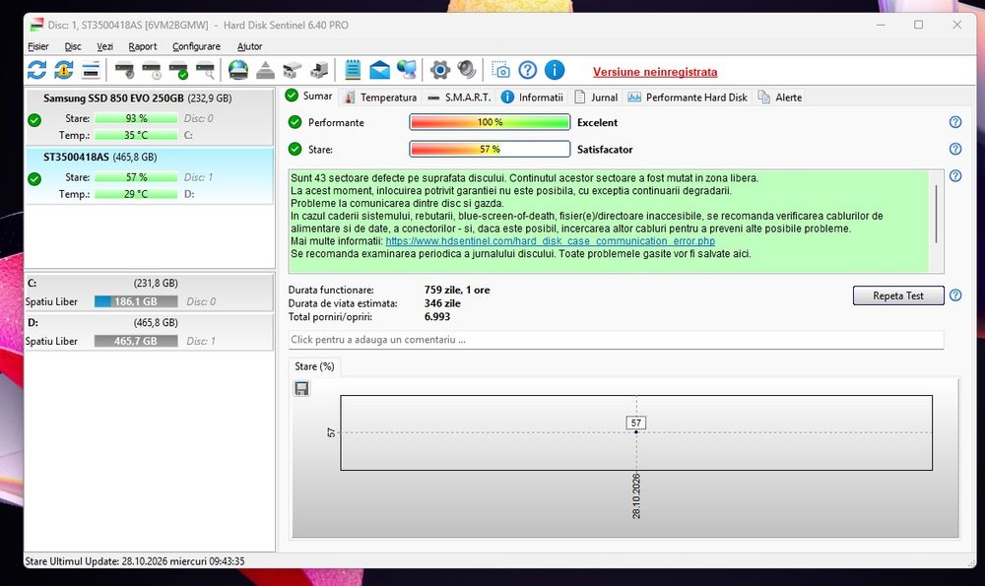The height and width of the screenshot is (586, 985).
Task: Click the globe with monitor network icon
Action: click(x=407, y=70)
